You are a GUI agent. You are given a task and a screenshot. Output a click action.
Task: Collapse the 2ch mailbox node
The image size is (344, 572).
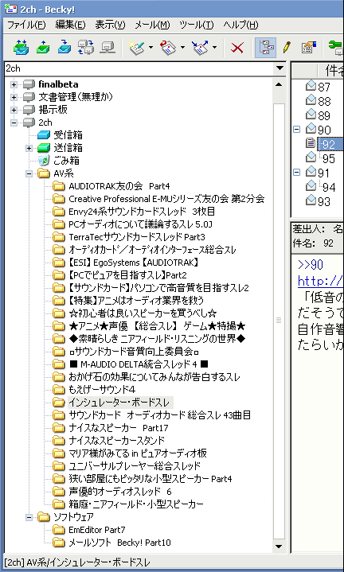pos(14,123)
